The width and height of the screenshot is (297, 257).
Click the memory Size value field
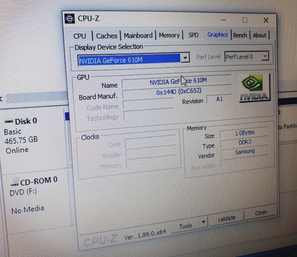pyautogui.click(x=244, y=133)
